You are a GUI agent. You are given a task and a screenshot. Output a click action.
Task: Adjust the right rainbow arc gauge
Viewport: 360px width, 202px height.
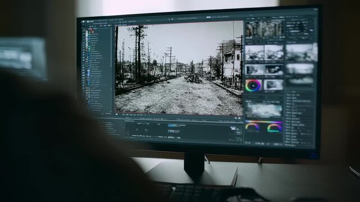(x=275, y=128)
